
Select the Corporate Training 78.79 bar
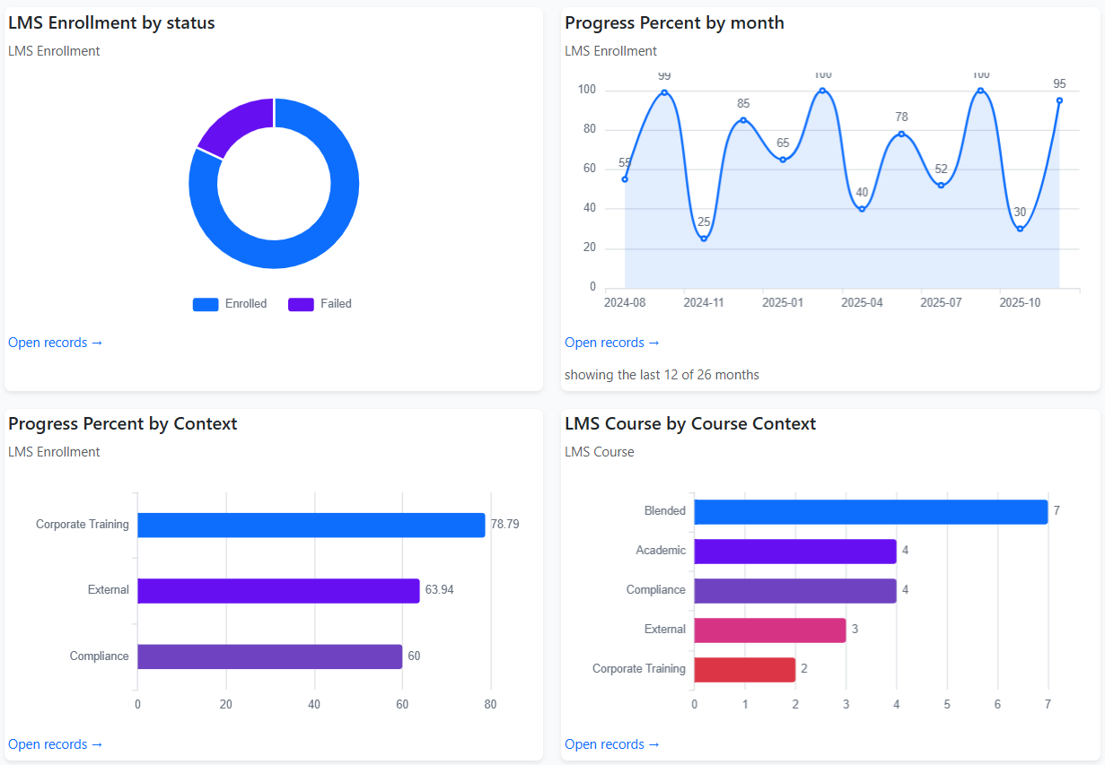[x=311, y=525]
